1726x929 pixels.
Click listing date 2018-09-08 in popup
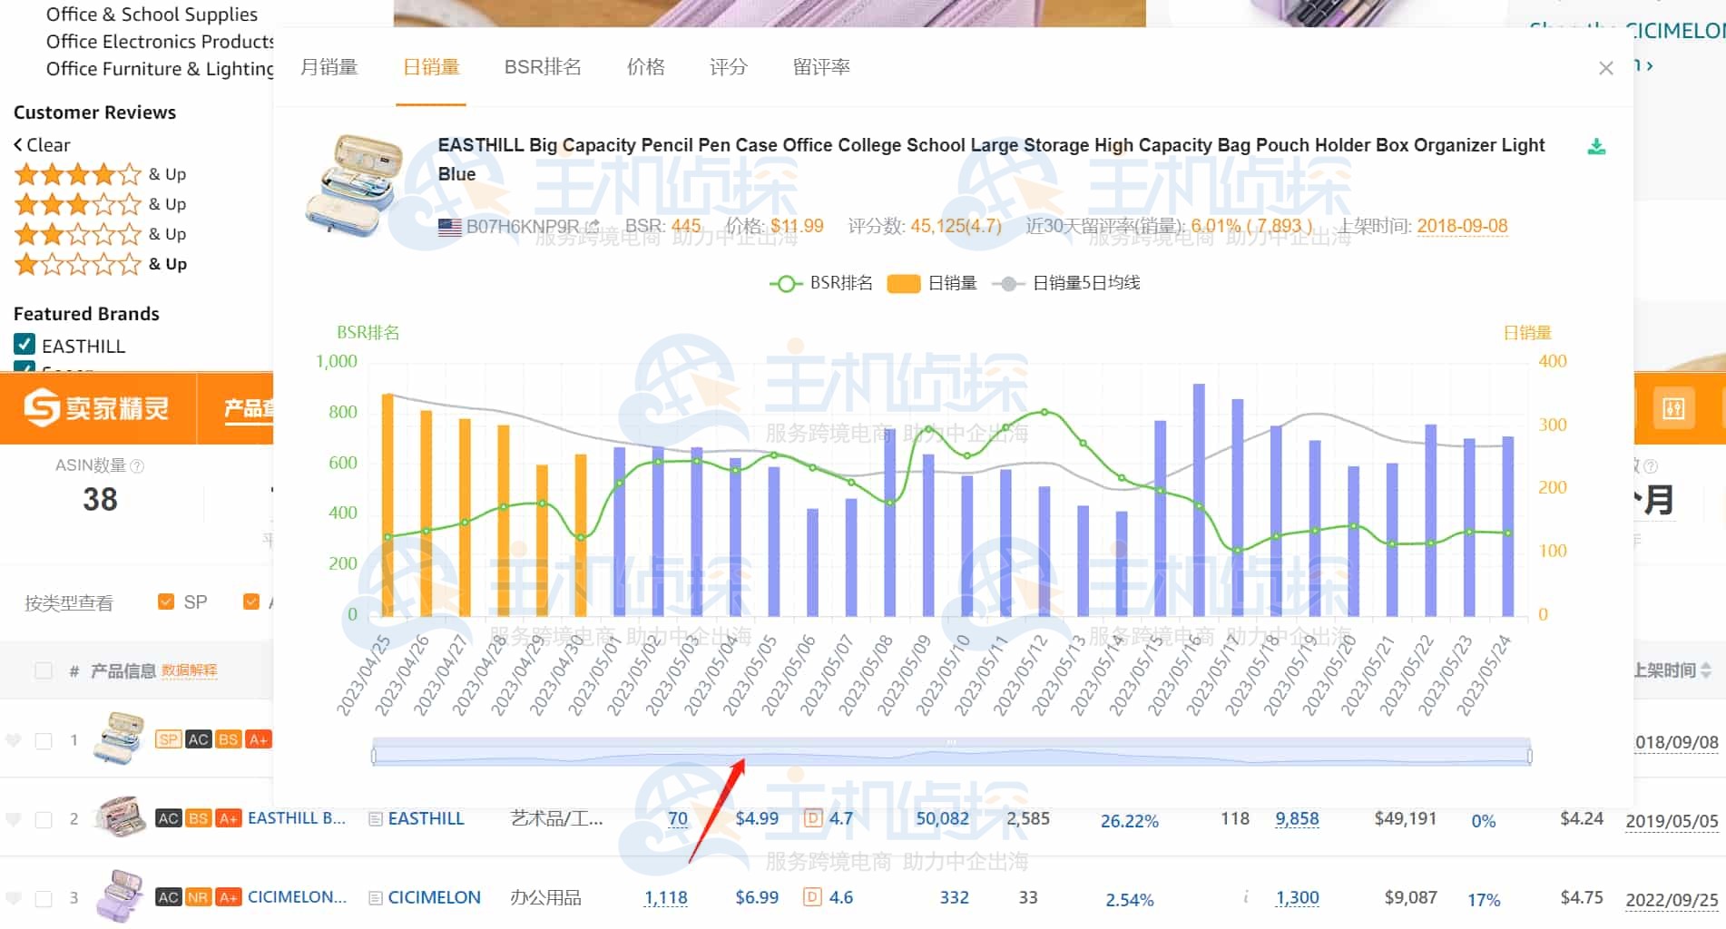click(x=1462, y=226)
